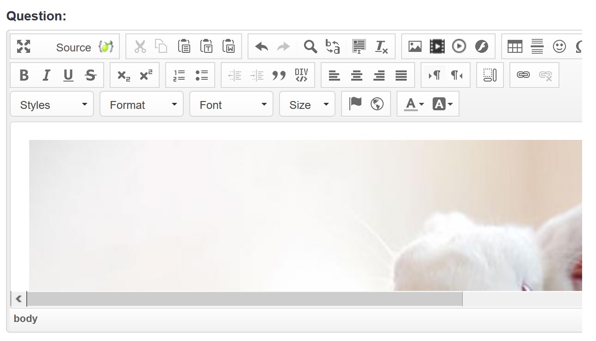This screenshot has width=596, height=341.
Task: Open Find search tool
Action: 310,46
